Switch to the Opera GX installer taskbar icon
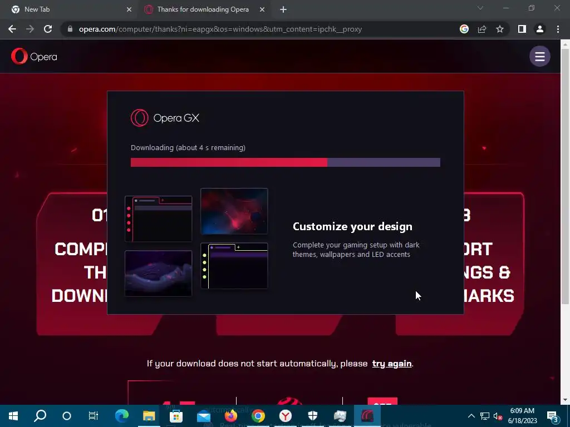The height and width of the screenshot is (427, 570). [367, 416]
